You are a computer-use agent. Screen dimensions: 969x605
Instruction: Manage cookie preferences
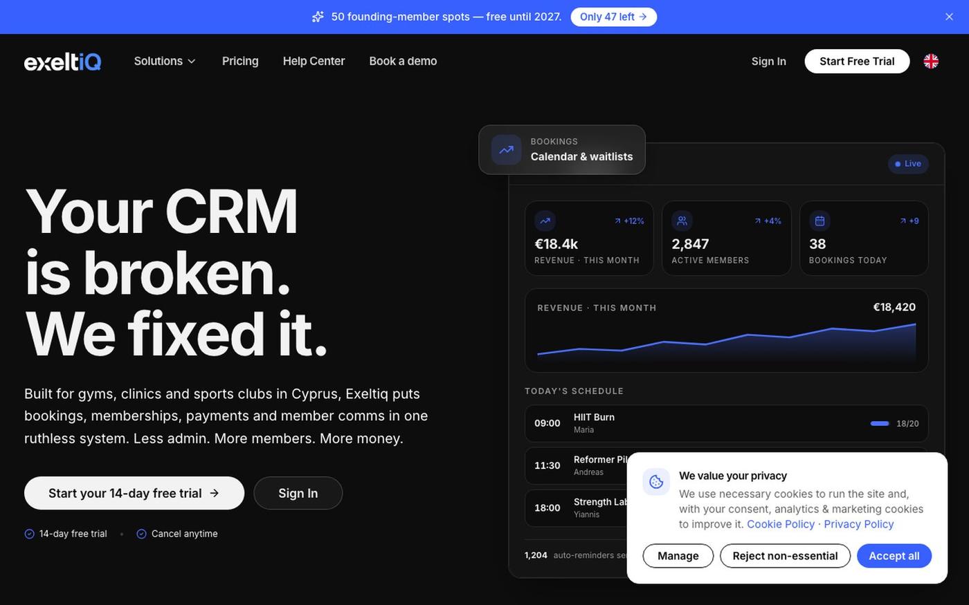678,556
